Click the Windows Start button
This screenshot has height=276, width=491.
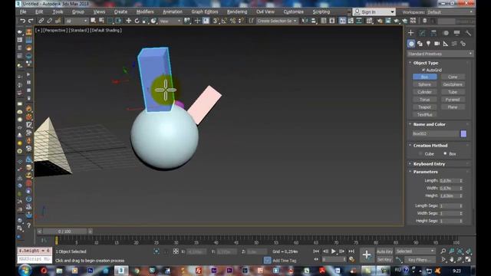pyautogui.click(x=25, y=271)
